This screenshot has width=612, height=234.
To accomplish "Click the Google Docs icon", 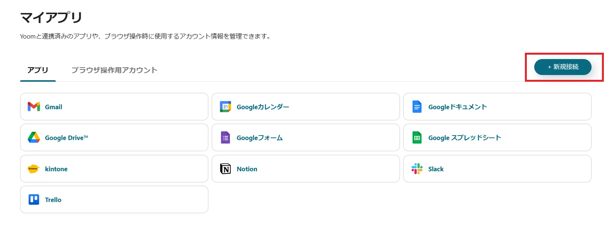I will tap(417, 107).
